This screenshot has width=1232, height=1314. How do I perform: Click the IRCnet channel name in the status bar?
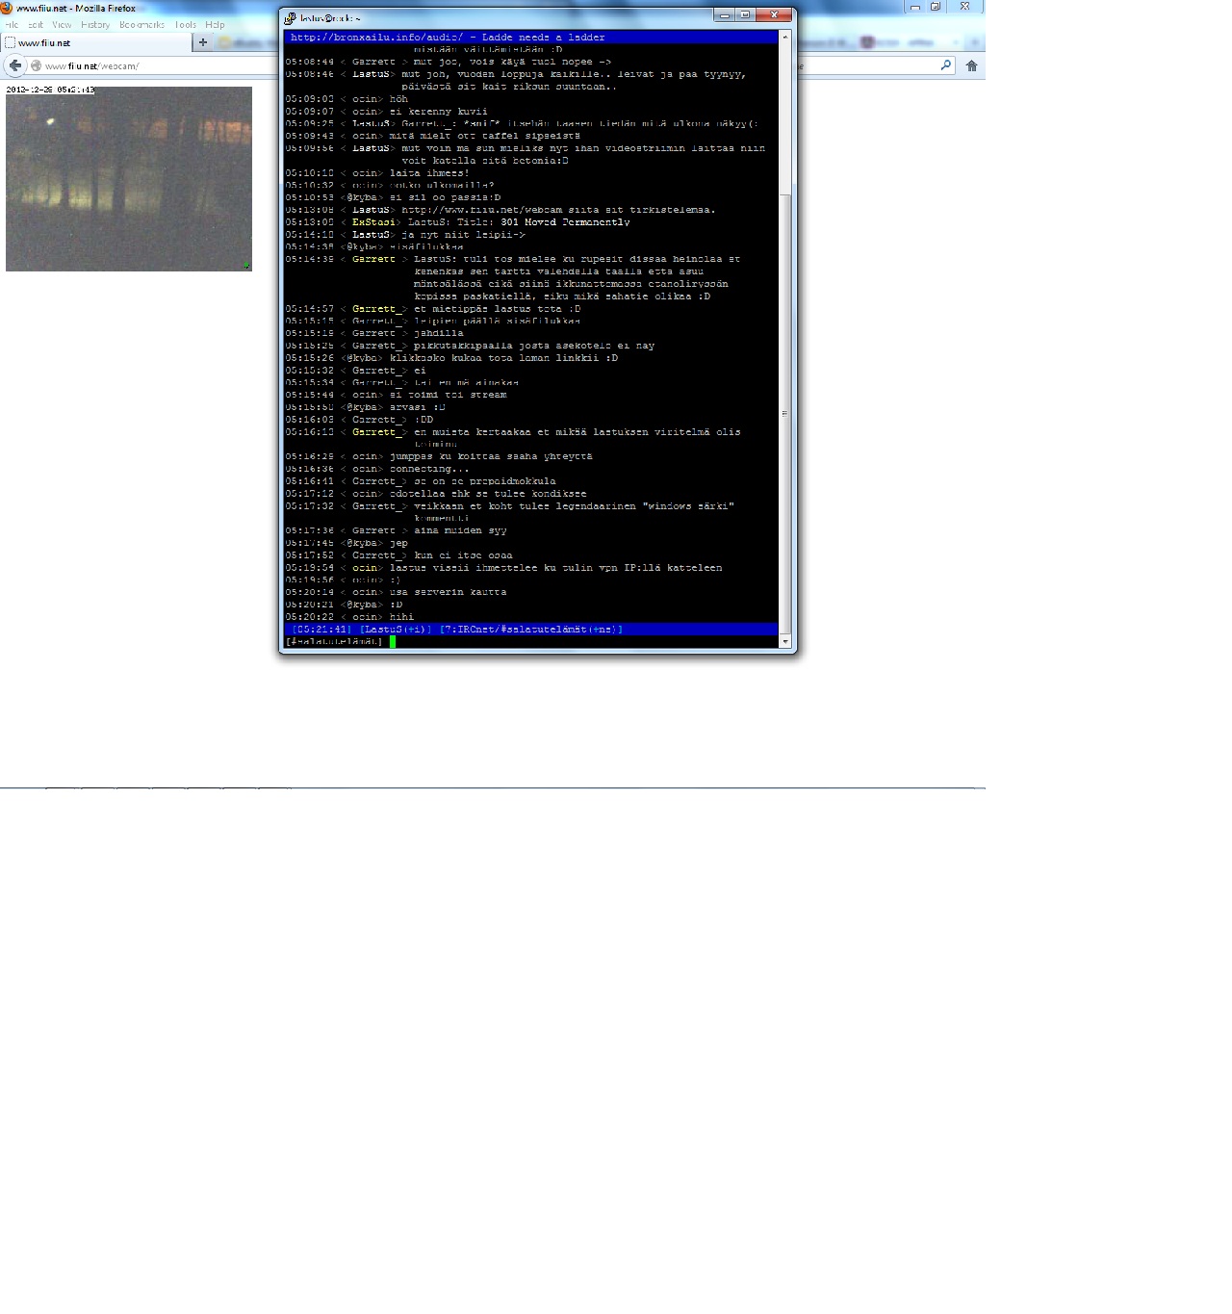click(531, 630)
